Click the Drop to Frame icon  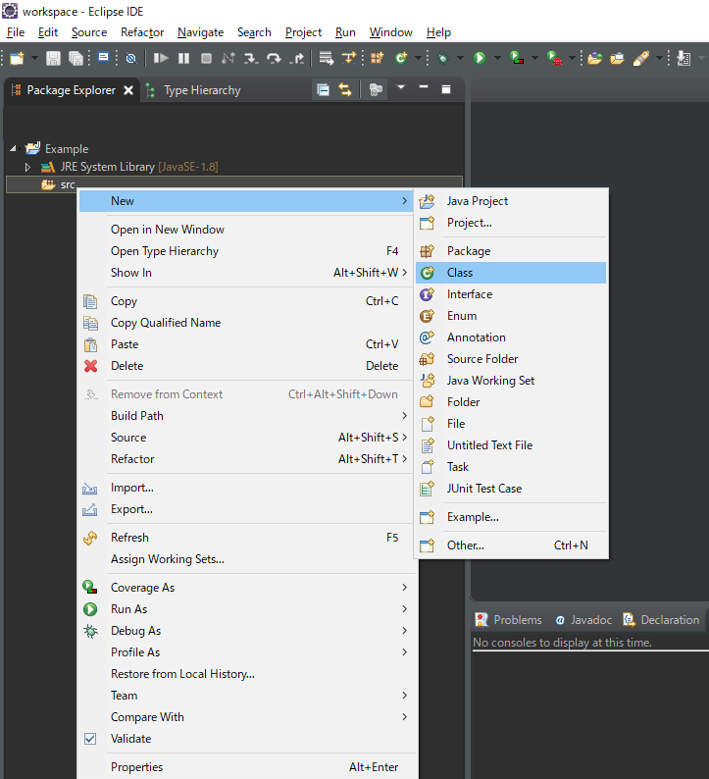tap(326, 58)
